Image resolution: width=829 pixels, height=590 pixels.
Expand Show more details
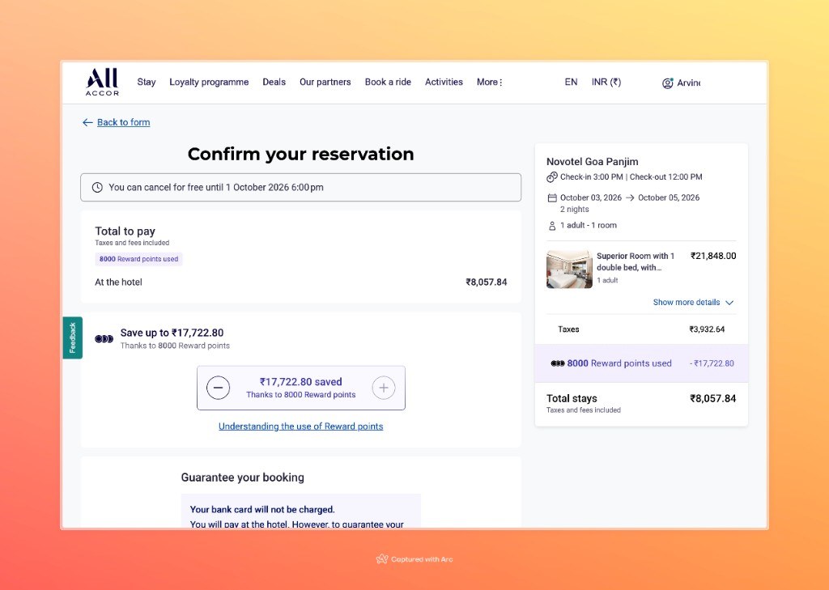tap(693, 303)
